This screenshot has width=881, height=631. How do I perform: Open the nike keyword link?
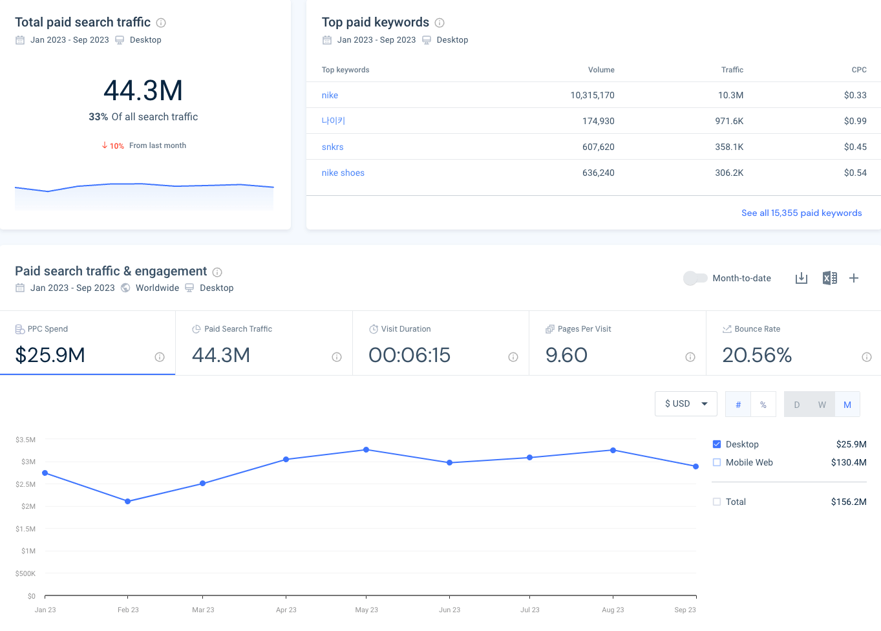coord(330,95)
